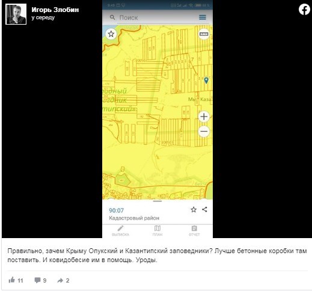This screenshot has width=312, height=291.
Task: Add 90:07 to favorites with star icon
Action: [194, 210]
